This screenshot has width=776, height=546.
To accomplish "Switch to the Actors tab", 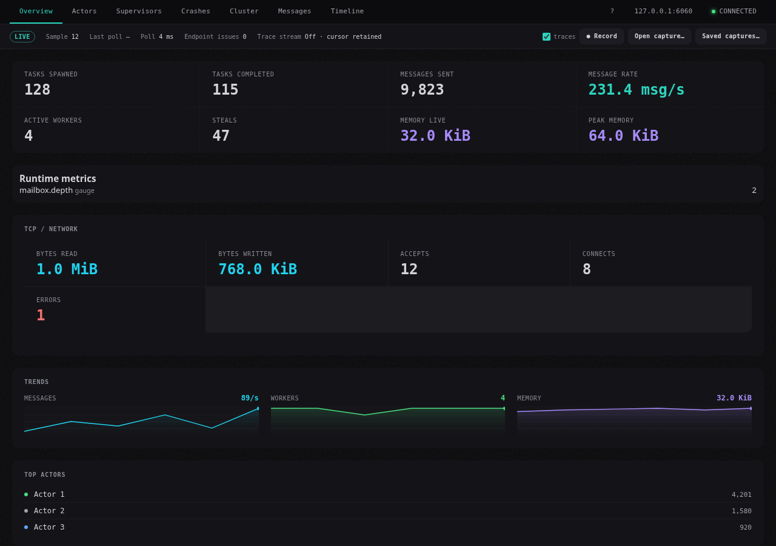I will coord(84,12).
